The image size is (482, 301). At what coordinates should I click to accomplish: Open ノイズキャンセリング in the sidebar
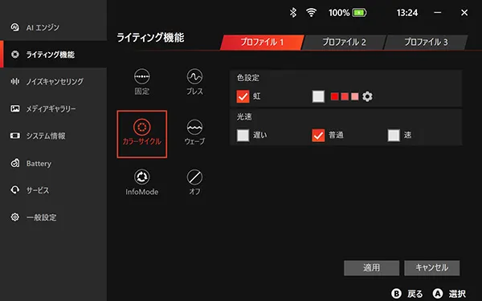pyautogui.click(x=54, y=81)
